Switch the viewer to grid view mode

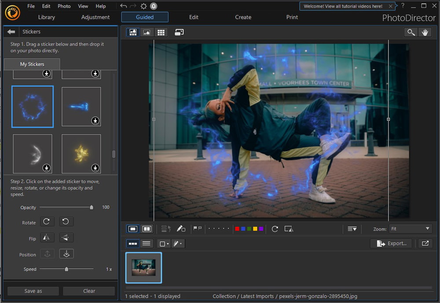pyautogui.click(x=161, y=32)
